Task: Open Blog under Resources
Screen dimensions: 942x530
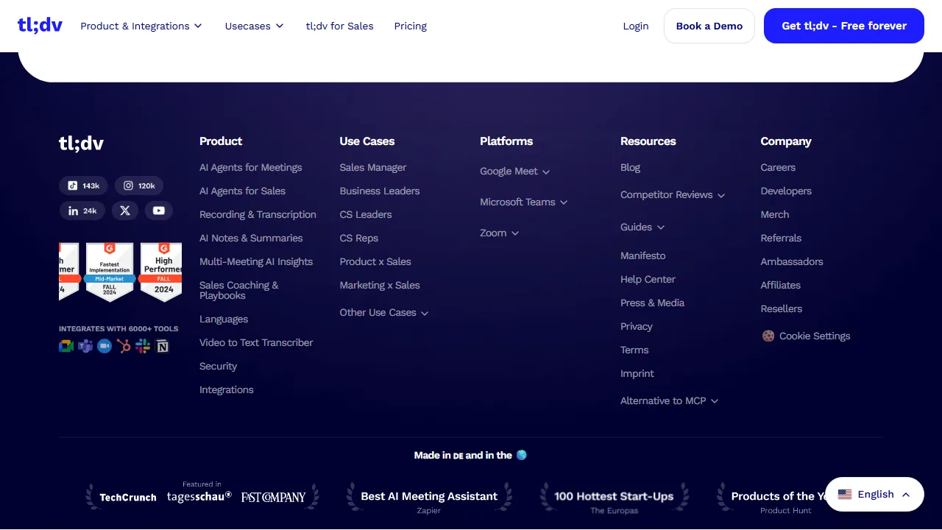Action: click(631, 167)
